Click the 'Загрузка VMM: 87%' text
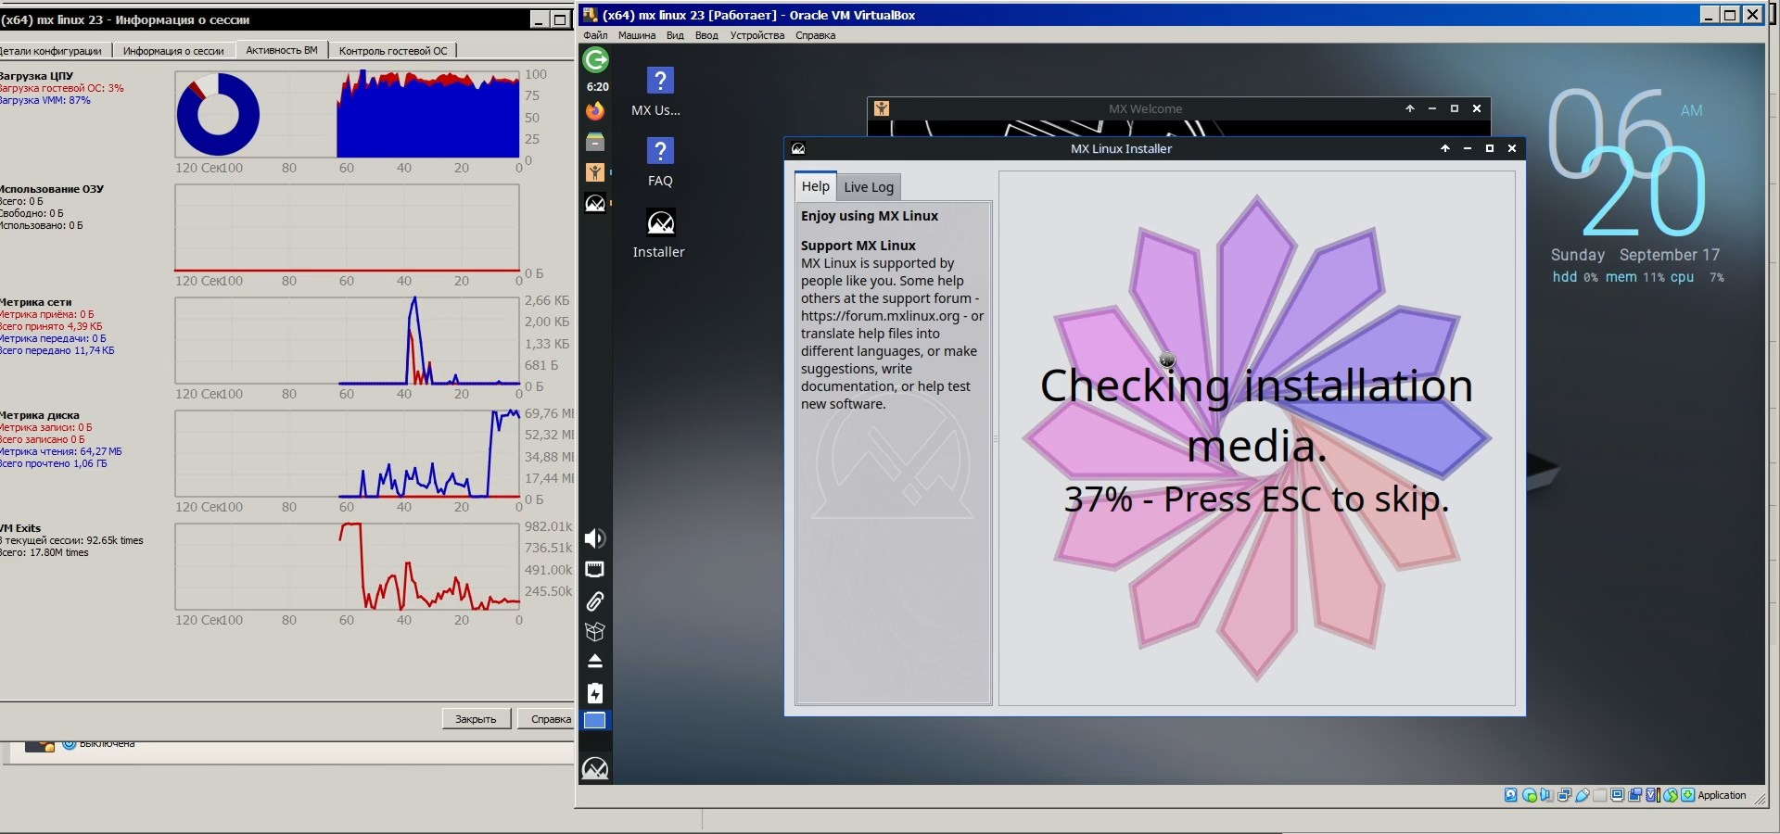 click(x=44, y=100)
